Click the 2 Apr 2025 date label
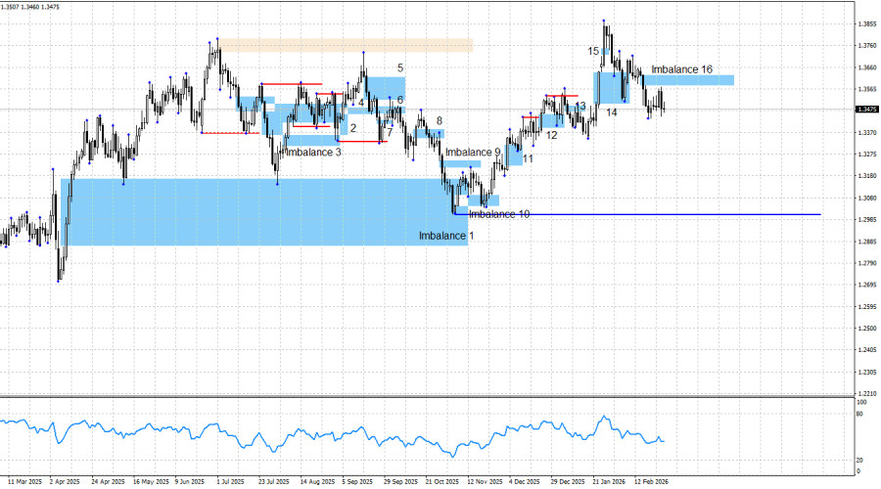Screen dimensions: 881x489 pyautogui.click(x=65, y=482)
